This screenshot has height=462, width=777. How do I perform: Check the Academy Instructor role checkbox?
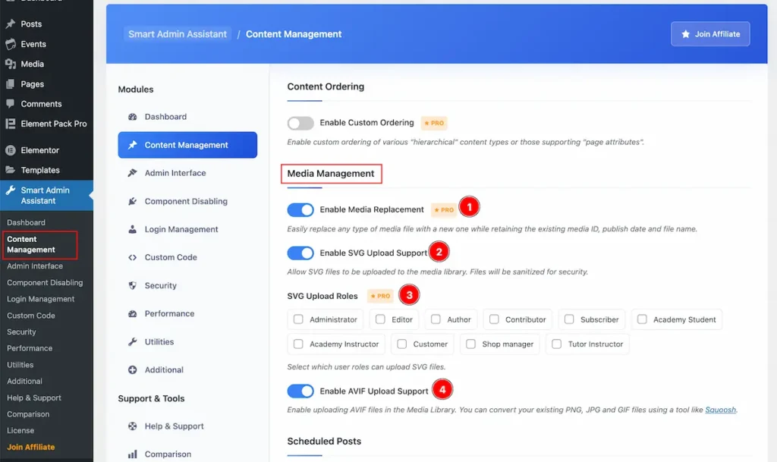298,344
